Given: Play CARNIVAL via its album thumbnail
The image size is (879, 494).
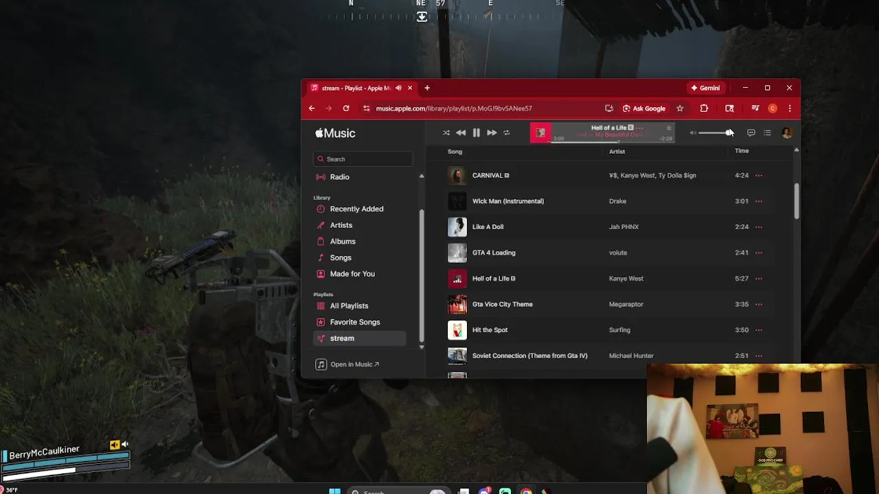Looking at the screenshot, I should [x=457, y=176].
